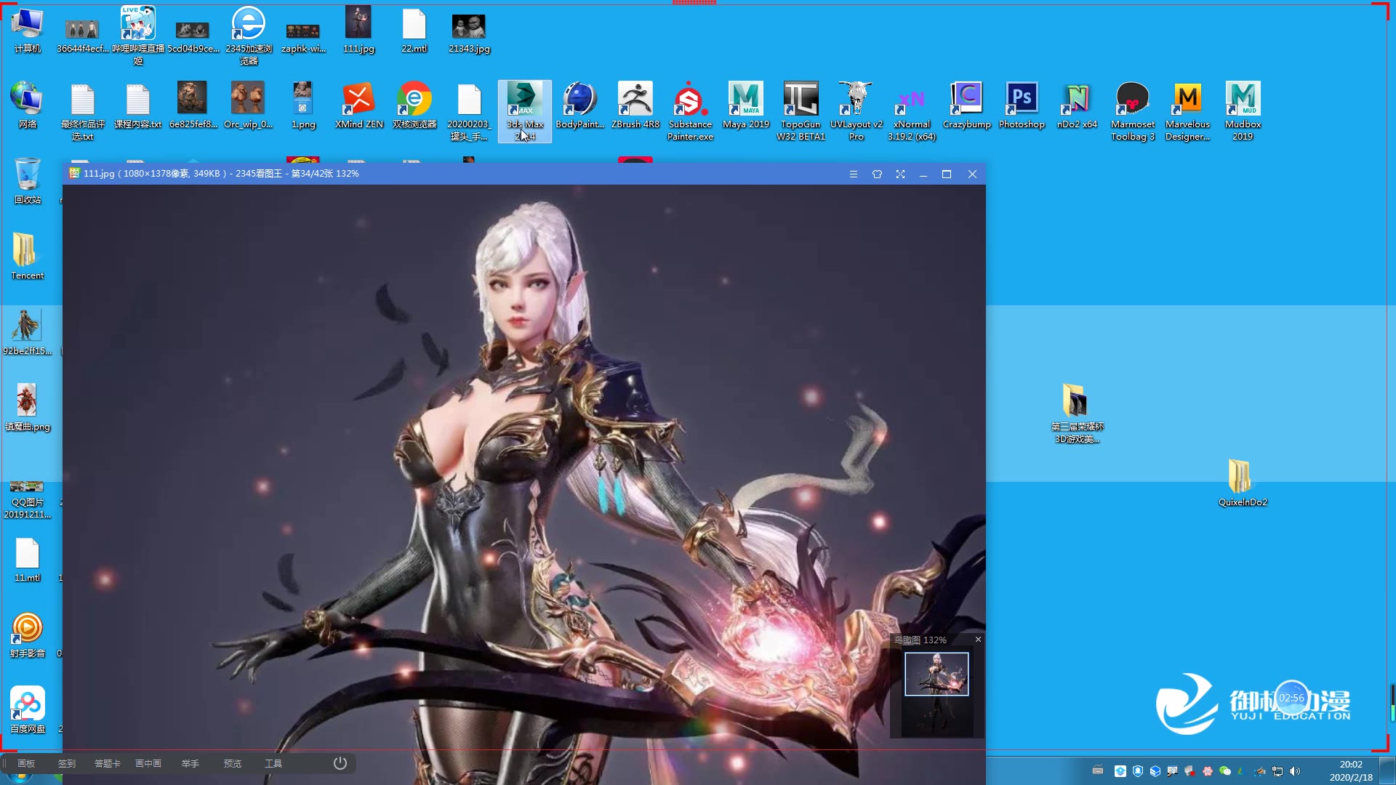Open the 计算机 desktop icon
1396x785 pixels.
pyautogui.click(x=28, y=31)
